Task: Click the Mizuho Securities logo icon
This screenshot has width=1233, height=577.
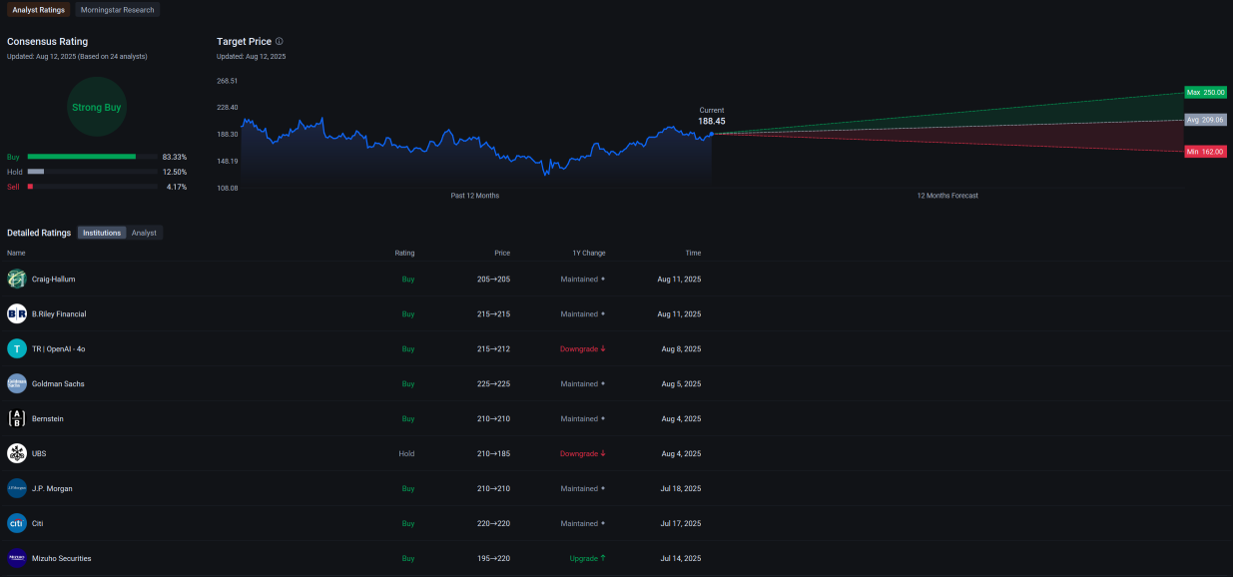Action: (x=17, y=558)
